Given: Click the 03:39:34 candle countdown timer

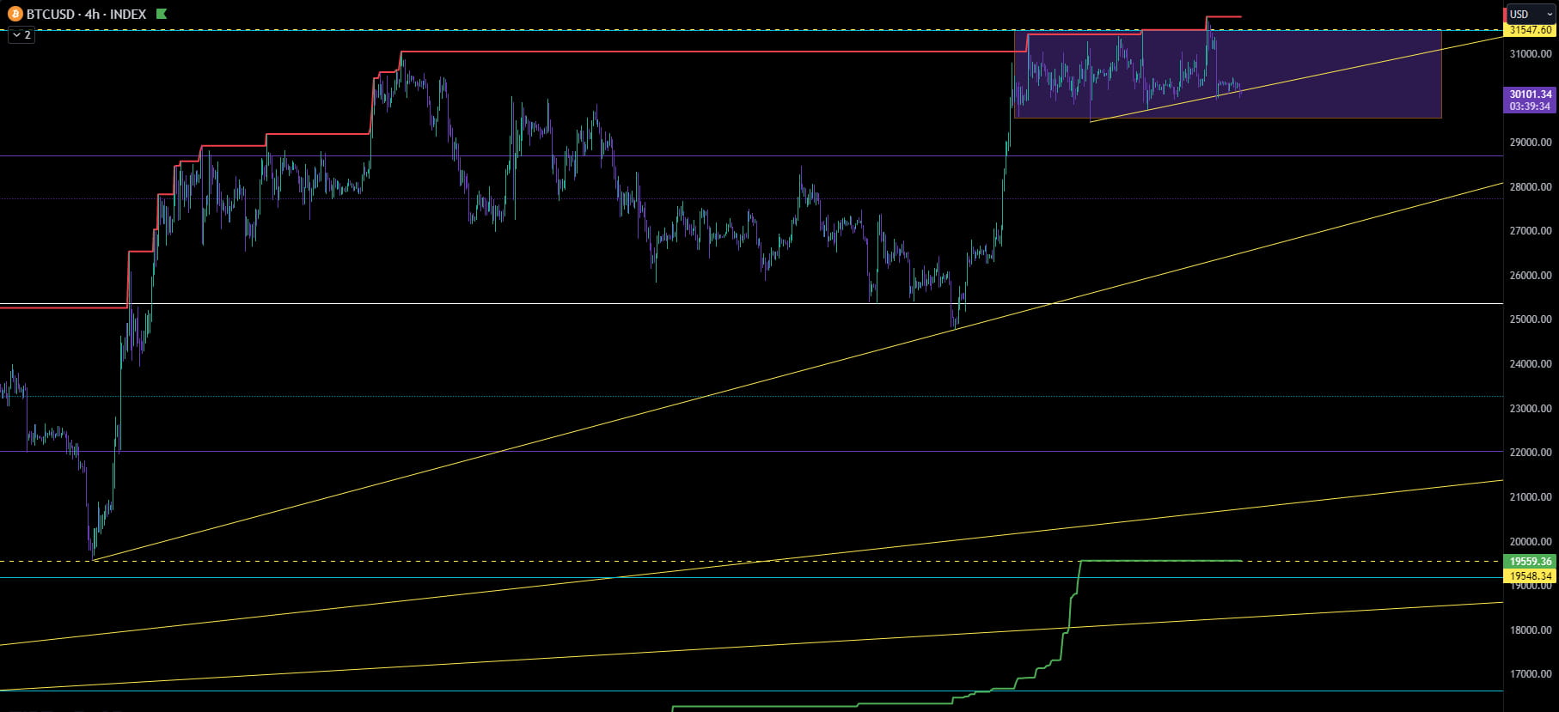Looking at the screenshot, I should tap(1530, 106).
